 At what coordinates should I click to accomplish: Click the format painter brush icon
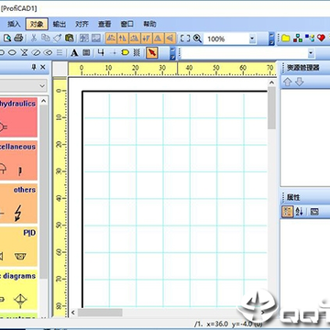tap(58, 38)
